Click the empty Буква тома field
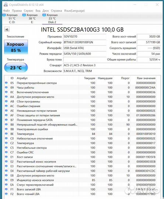This screenshot has width=164, height=199. [84, 59]
